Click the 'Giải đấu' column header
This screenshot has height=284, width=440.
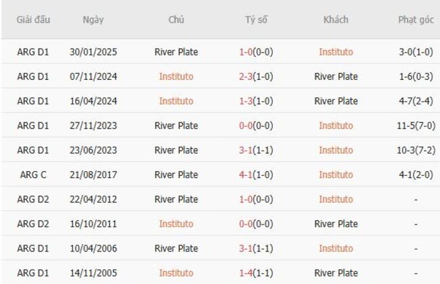click(x=33, y=20)
